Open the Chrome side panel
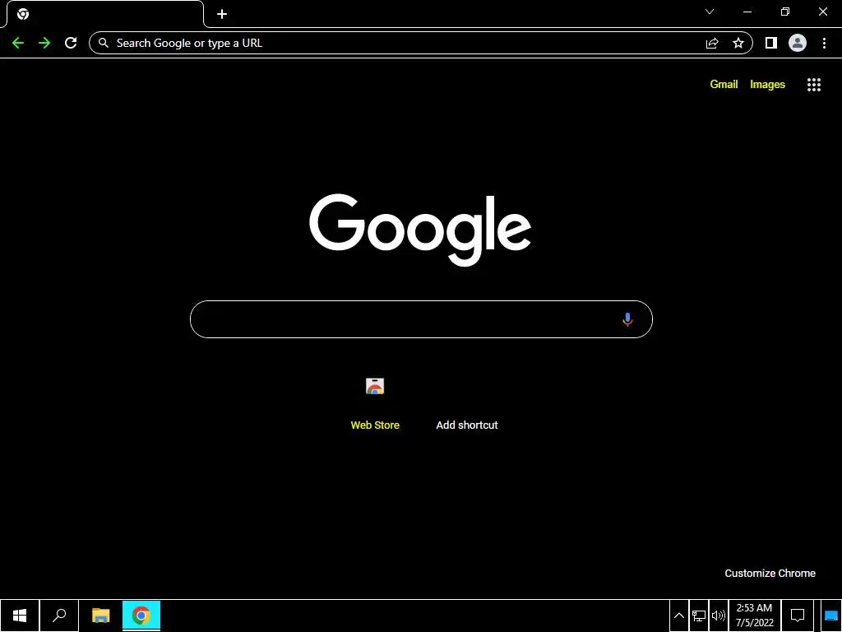842x632 pixels. (x=771, y=43)
